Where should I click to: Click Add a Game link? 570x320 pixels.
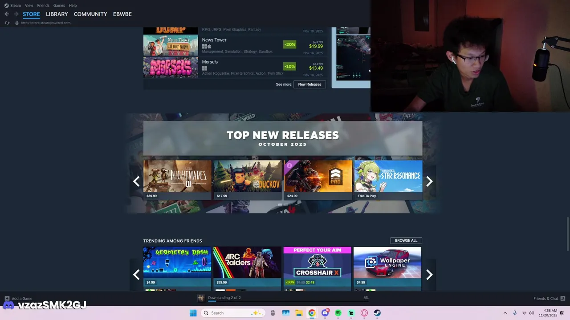tap(22, 299)
